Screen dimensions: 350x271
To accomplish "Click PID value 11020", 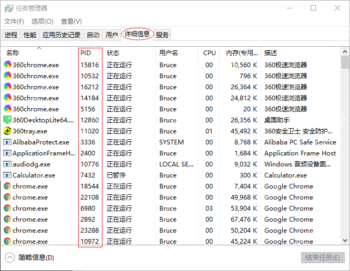I will click(89, 131).
